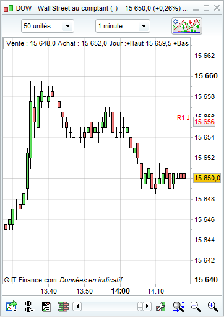The image size is (224, 317).
Task: Click the 13:50 time axis label
Action: click(85, 291)
